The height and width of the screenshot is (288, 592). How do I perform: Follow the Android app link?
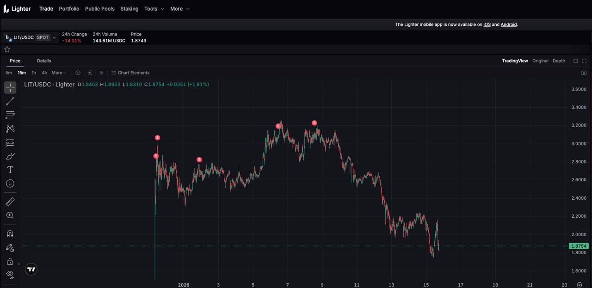pos(508,25)
